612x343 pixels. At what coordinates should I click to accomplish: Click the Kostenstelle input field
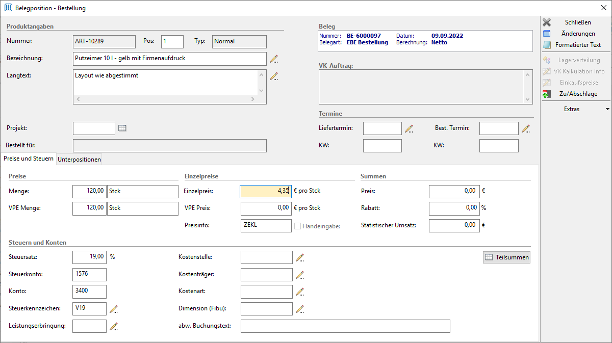(x=266, y=257)
